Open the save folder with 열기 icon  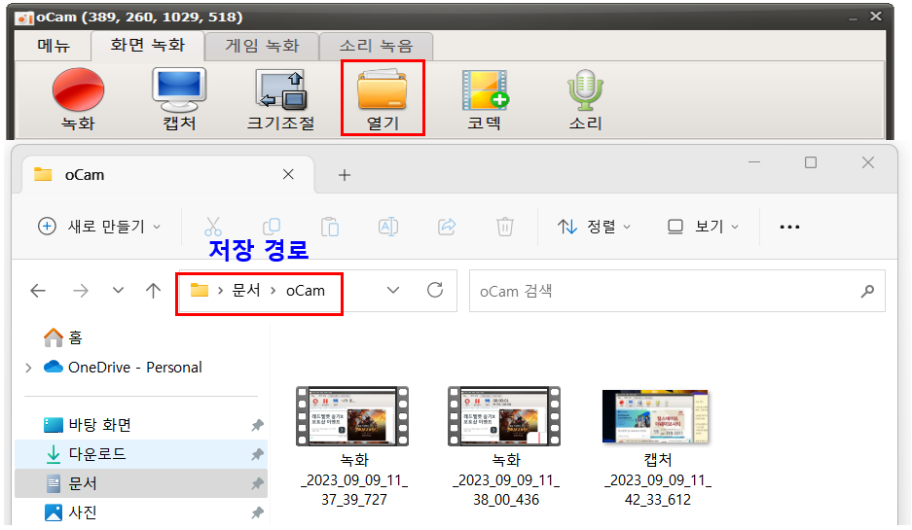[383, 99]
